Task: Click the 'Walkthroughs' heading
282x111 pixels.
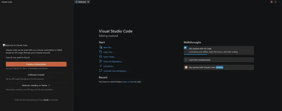Action: 192,42
